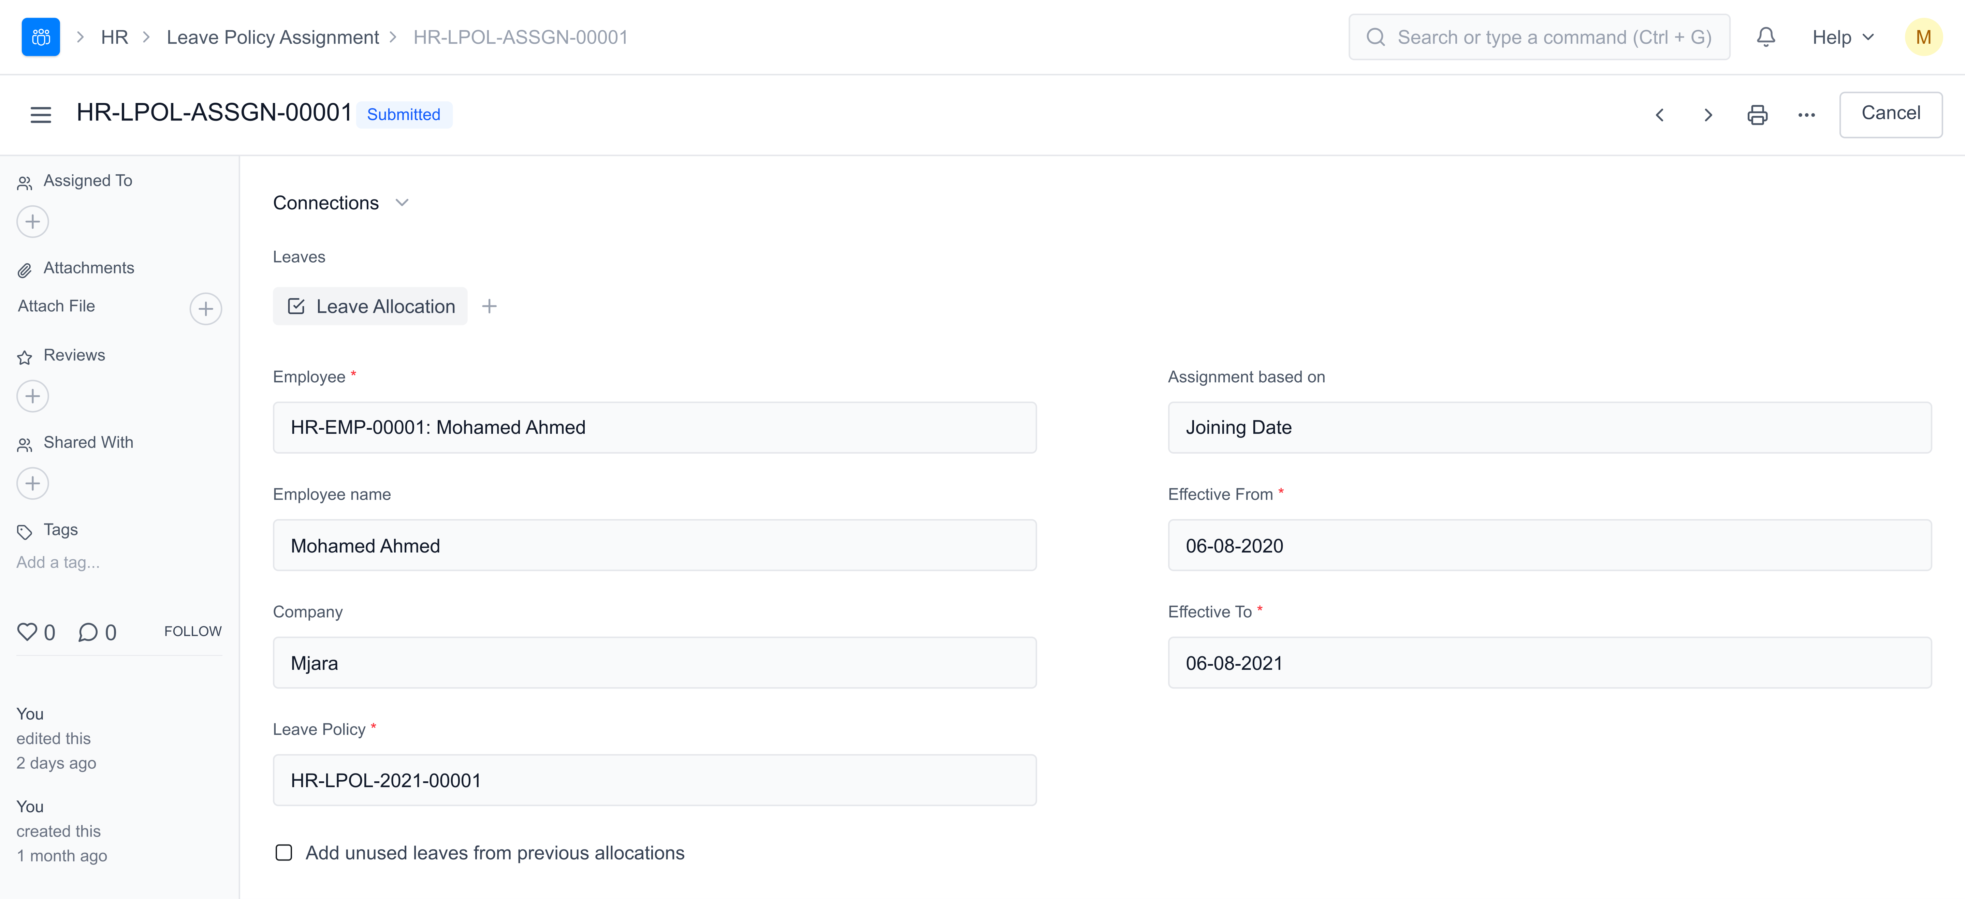This screenshot has width=1965, height=899.
Task: Navigate to HR breadcrumb
Action: [114, 38]
